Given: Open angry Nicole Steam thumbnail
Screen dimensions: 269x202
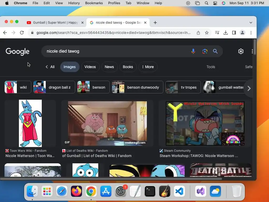Looking at the screenshot, I should (205, 123).
